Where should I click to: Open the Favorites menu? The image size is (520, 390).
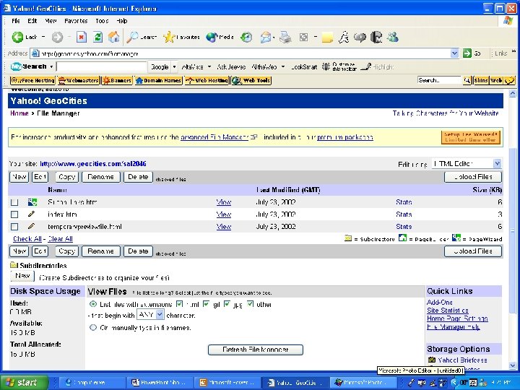[x=76, y=21]
